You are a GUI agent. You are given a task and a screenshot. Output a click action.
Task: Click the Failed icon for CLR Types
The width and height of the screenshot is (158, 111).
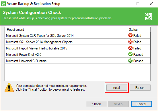pyautogui.click(x=130, y=35)
